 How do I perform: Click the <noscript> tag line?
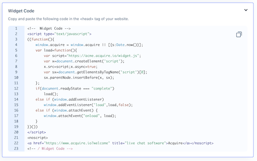[x=38, y=138]
